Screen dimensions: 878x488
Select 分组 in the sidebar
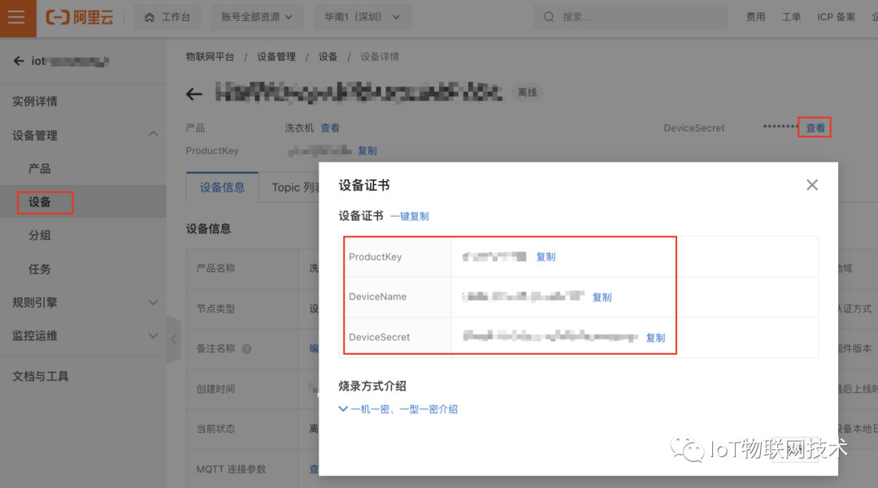pyautogui.click(x=40, y=235)
